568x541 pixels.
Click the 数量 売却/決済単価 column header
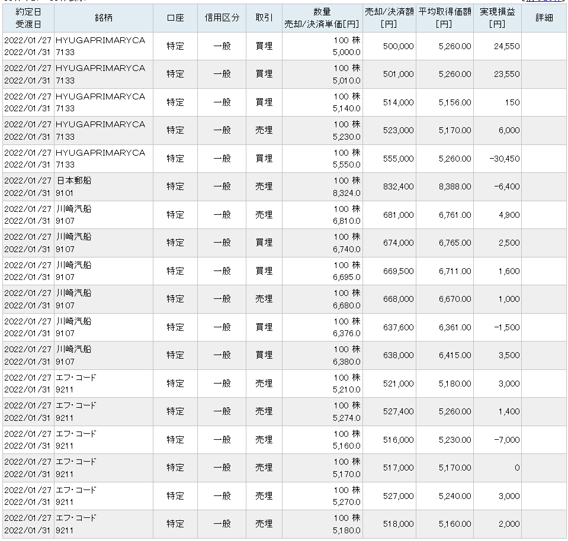322,18
